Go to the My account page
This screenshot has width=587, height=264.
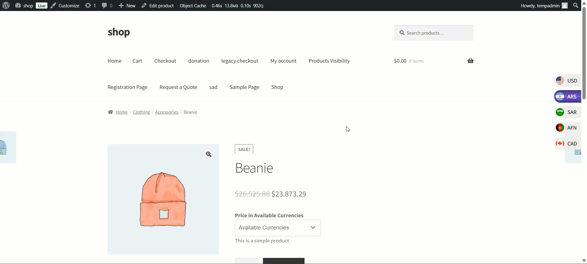coord(283,61)
